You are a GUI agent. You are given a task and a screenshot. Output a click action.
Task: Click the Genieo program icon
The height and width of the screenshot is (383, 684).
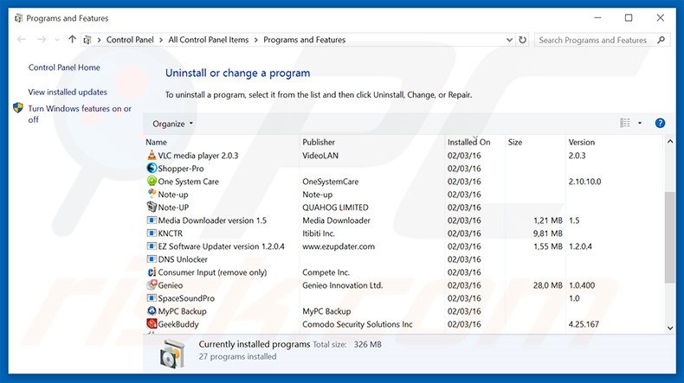pyautogui.click(x=152, y=285)
